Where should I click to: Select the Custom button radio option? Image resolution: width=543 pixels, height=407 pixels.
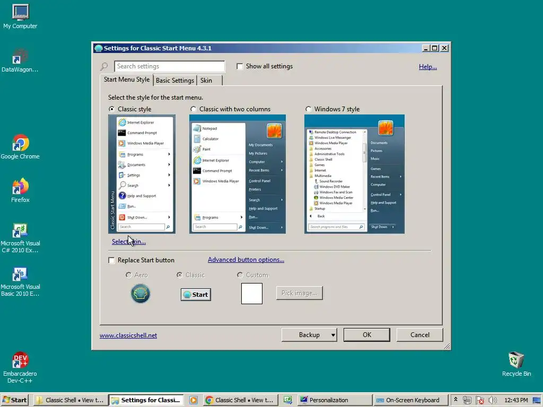pos(240,275)
